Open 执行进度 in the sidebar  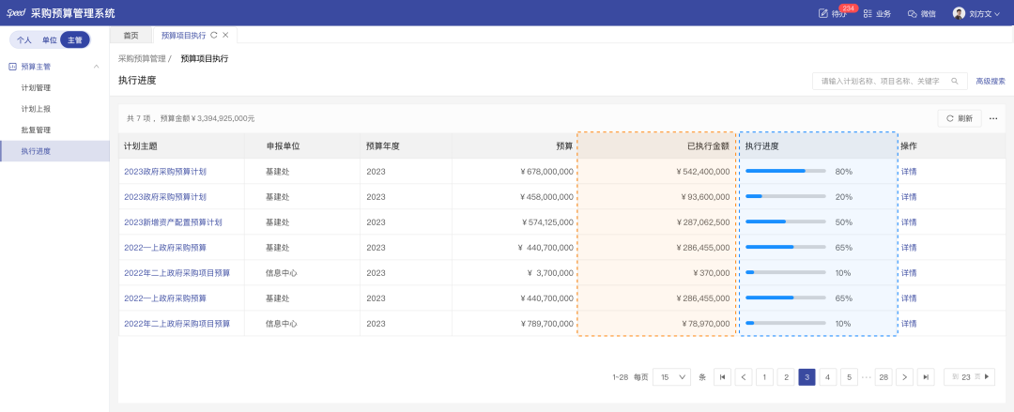coord(54,151)
